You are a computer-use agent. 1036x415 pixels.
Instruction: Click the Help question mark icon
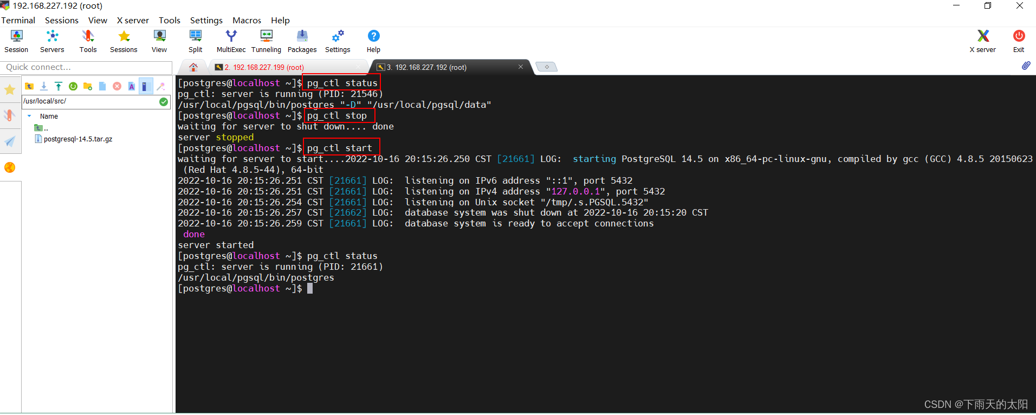tap(373, 42)
